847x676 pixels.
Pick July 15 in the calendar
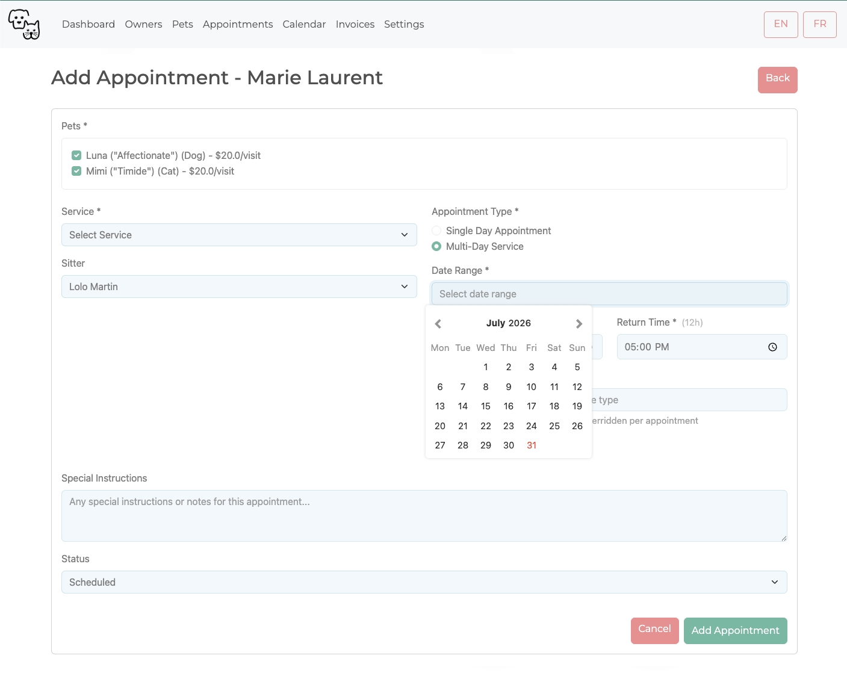(x=486, y=406)
